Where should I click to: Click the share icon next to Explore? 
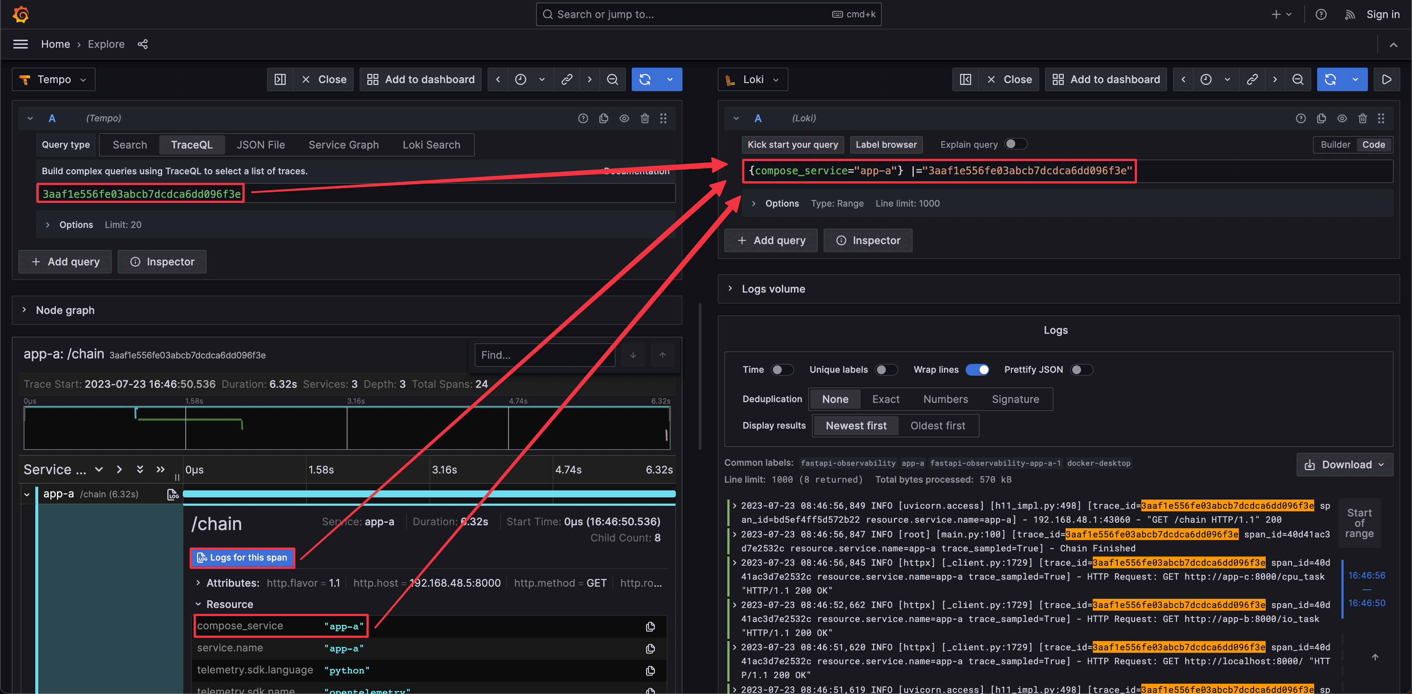click(143, 44)
